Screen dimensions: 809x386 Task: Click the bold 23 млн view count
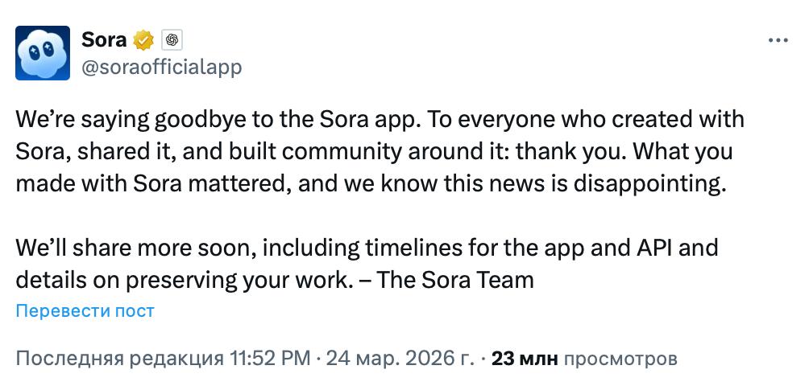coord(525,358)
